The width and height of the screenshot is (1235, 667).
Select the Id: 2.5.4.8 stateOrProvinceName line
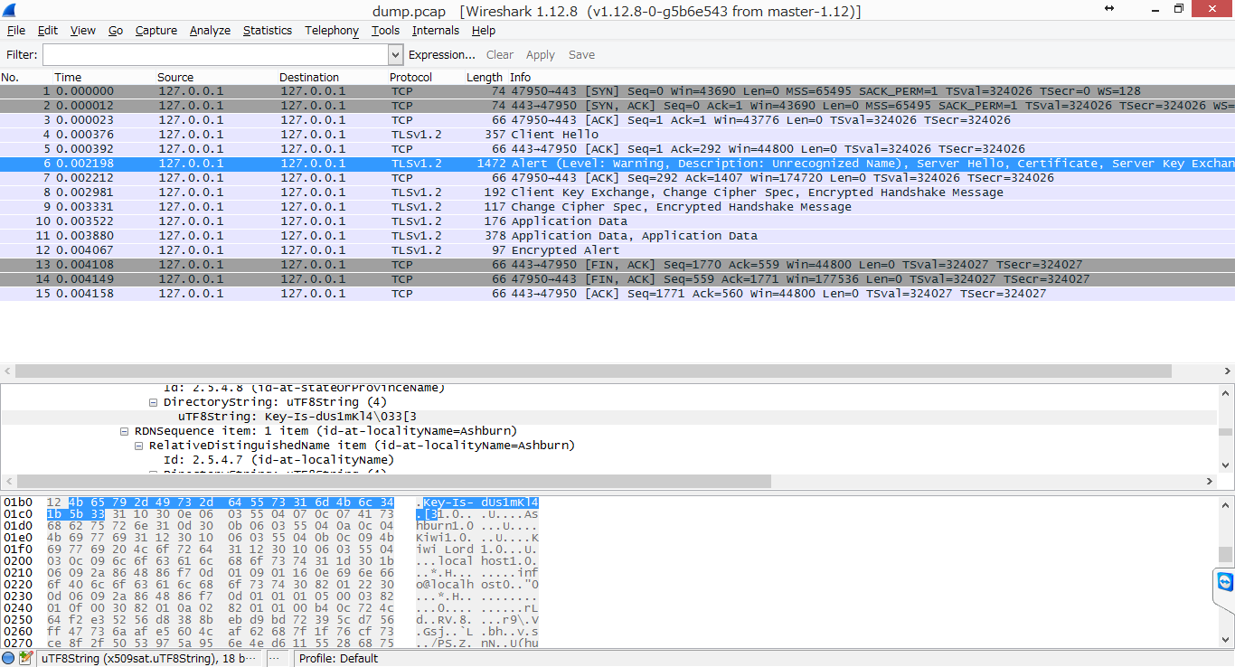304,389
